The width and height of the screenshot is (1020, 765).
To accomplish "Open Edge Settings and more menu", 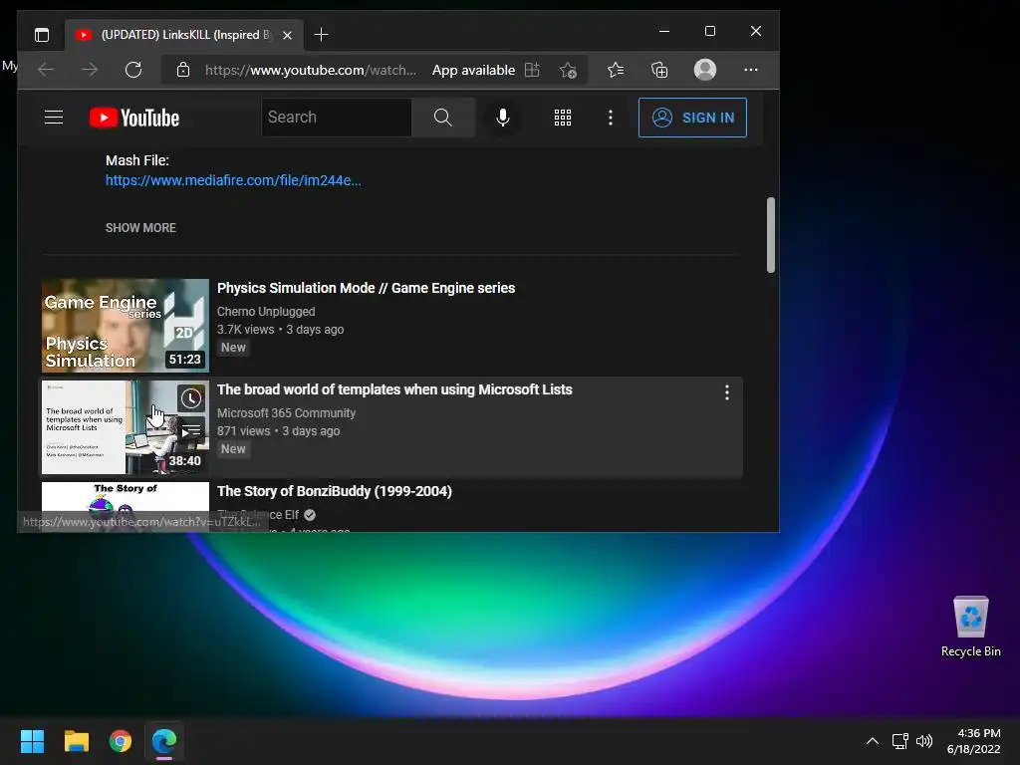I will pyautogui.click(x=751, y=70).
